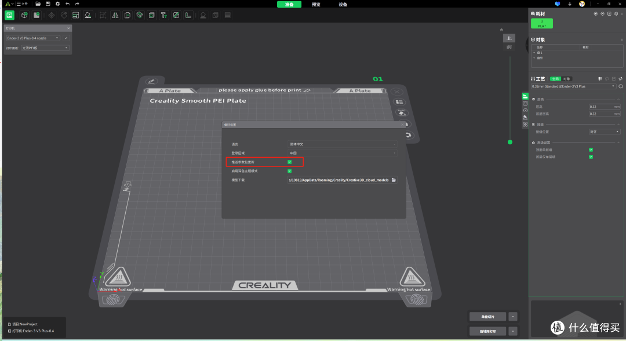626x341 pixels.
Task: Click the green layer slider handle
Action: click(510, 142)
